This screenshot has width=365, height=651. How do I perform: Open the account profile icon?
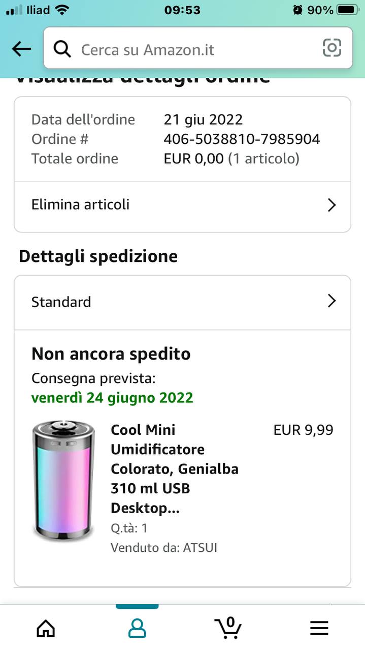[x=137, y=629]
